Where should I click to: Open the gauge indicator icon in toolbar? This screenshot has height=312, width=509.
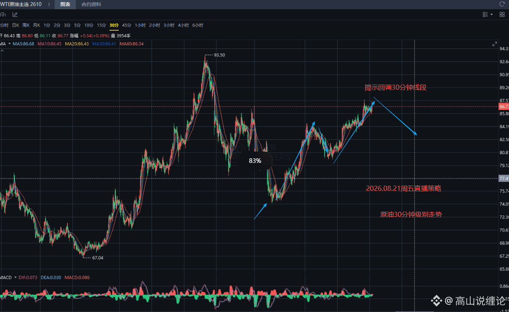coord(3,14)
